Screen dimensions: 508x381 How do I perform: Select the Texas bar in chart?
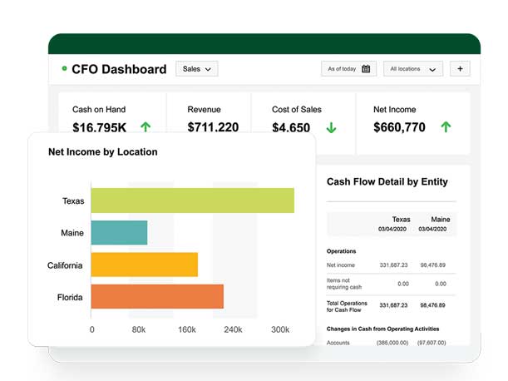pos(192,200)
